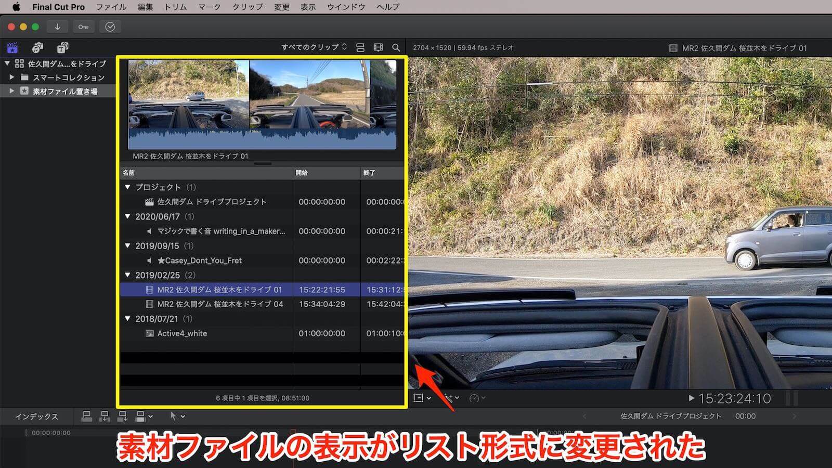832x468 pixels.
Task: Open the Final Cut Pro application menu
Action: tap(58, 7)
